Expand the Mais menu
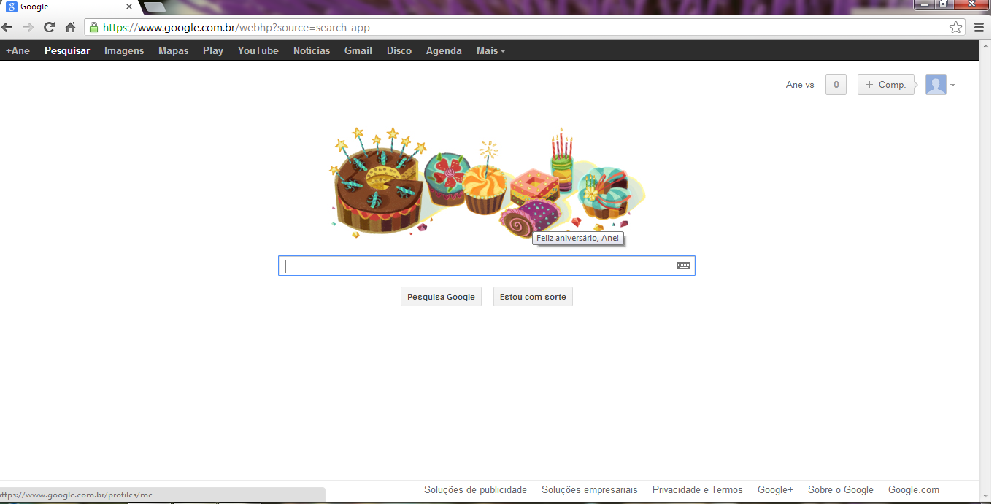Image resolution: width=997 pixels, height=504 pixels. pos(490,50)
